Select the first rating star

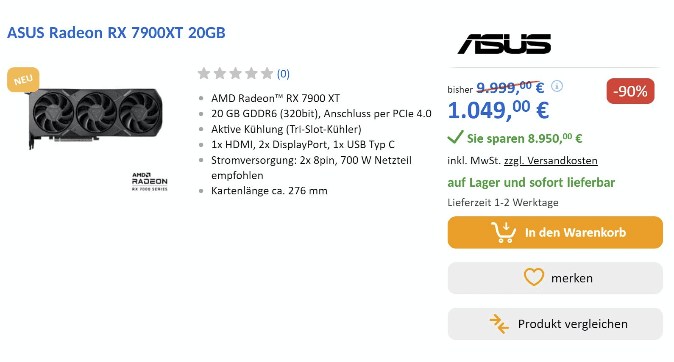click(x=204, y=74)
